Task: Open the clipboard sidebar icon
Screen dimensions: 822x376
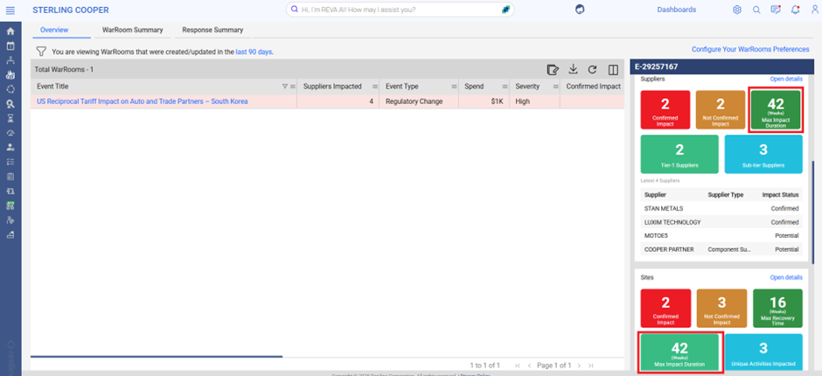Action: [x=10, y=177]
